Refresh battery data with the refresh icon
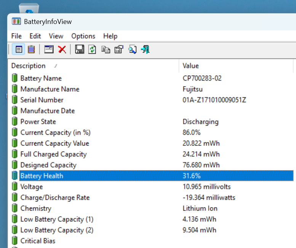296x248 pixels. click(92, 49)
